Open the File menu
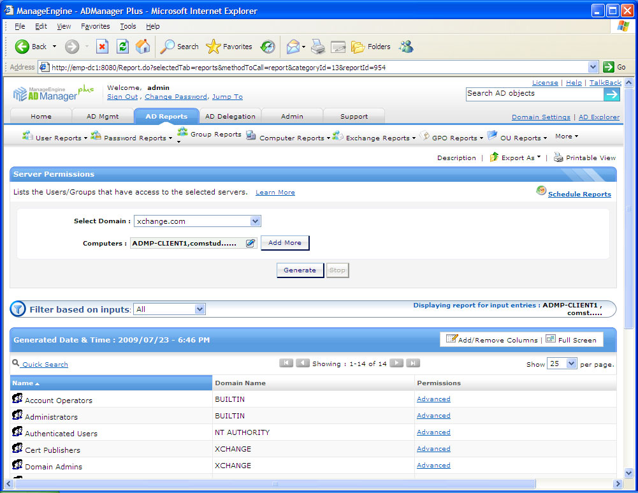 tap(20, 26)
